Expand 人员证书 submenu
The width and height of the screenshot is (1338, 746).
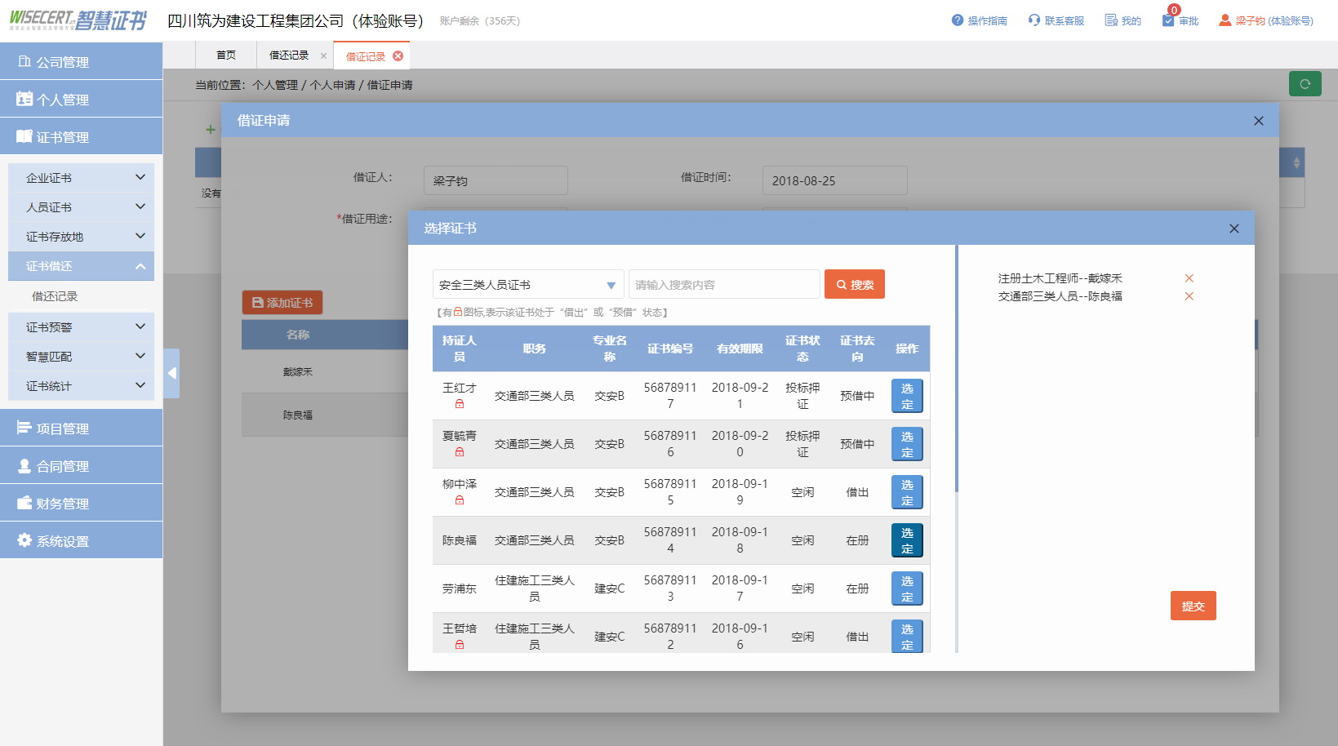tap(81, 206)
